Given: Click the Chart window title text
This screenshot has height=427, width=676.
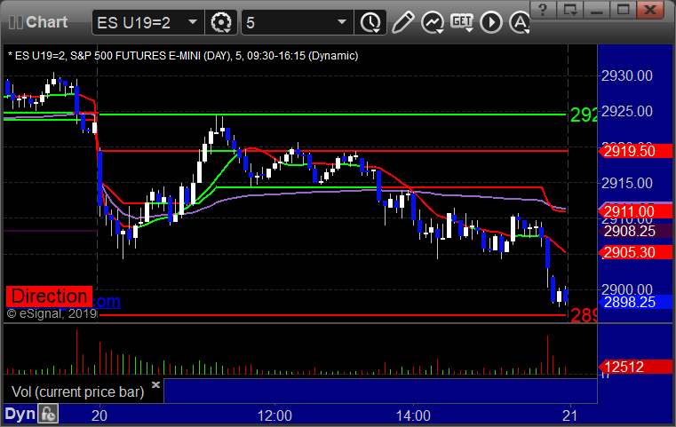Looking at the screenshot, I should click(46, 22).
